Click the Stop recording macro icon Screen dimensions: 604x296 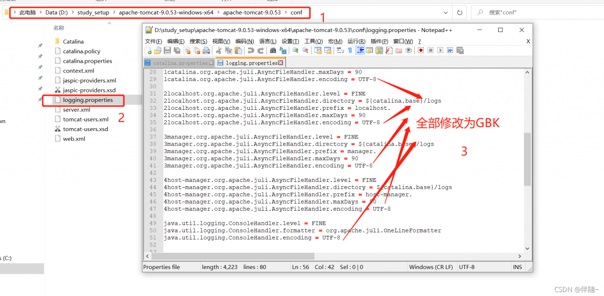pos(430,50)
